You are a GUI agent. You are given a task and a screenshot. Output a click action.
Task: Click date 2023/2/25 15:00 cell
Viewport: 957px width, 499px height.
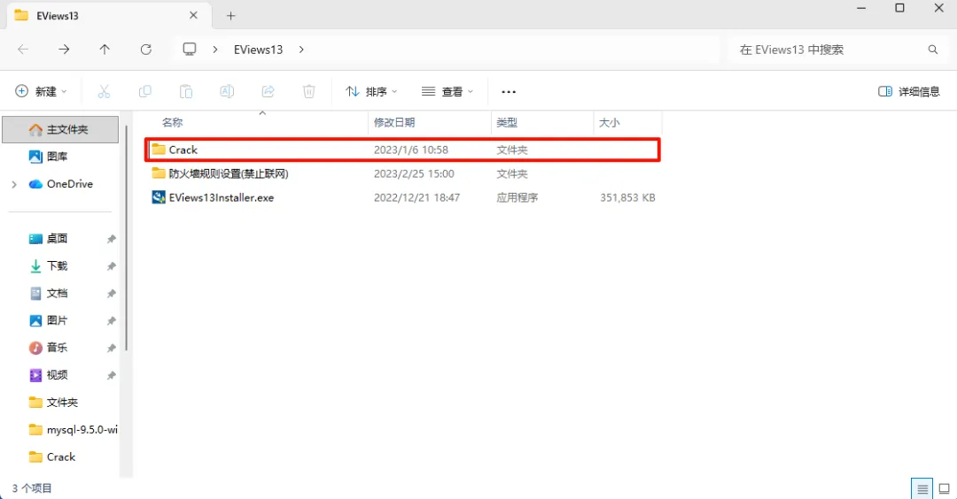tap(414, 173)
